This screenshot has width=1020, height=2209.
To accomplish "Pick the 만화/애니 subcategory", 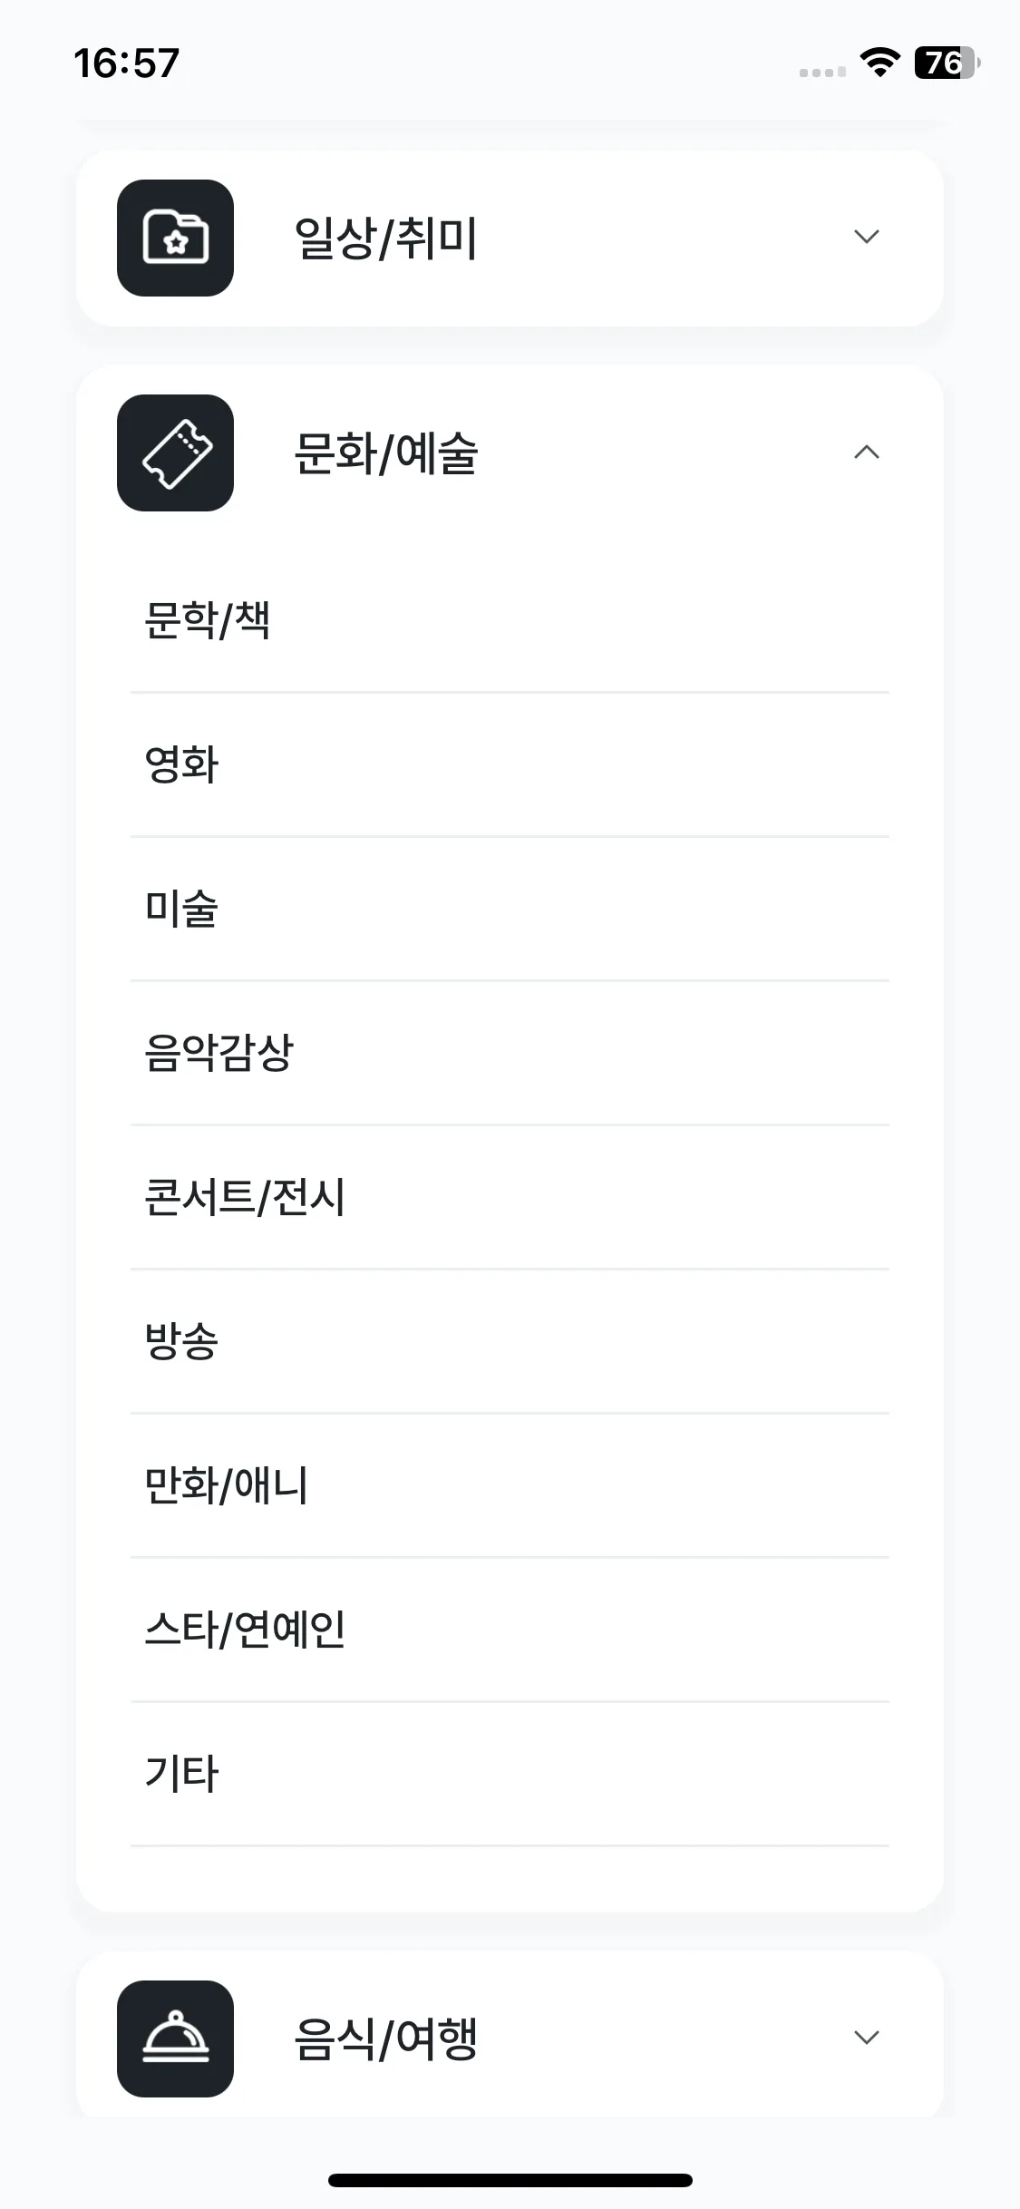I will click(510, 1485).
